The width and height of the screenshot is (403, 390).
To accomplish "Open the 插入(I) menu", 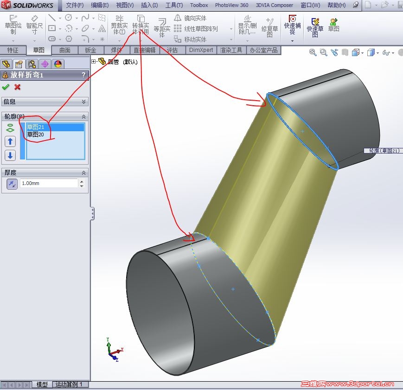I will pyautogui.click(x=150, y=5).
